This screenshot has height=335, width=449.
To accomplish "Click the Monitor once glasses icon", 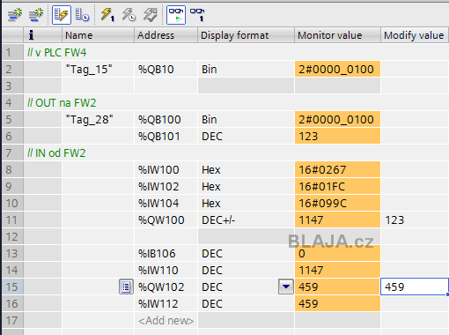I will coord(197,15).
